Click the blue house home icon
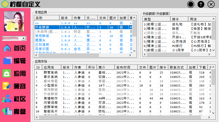 (7, 48)
